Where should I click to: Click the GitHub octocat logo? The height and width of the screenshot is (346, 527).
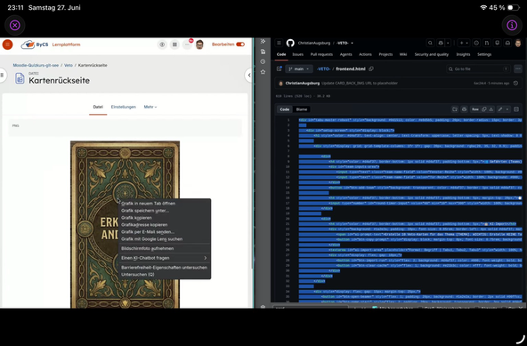290,43
